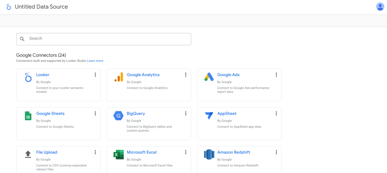Open more options for Amazon Redshift
The width and height of the screenshot is (387, 173).
[x=276, y=152]
